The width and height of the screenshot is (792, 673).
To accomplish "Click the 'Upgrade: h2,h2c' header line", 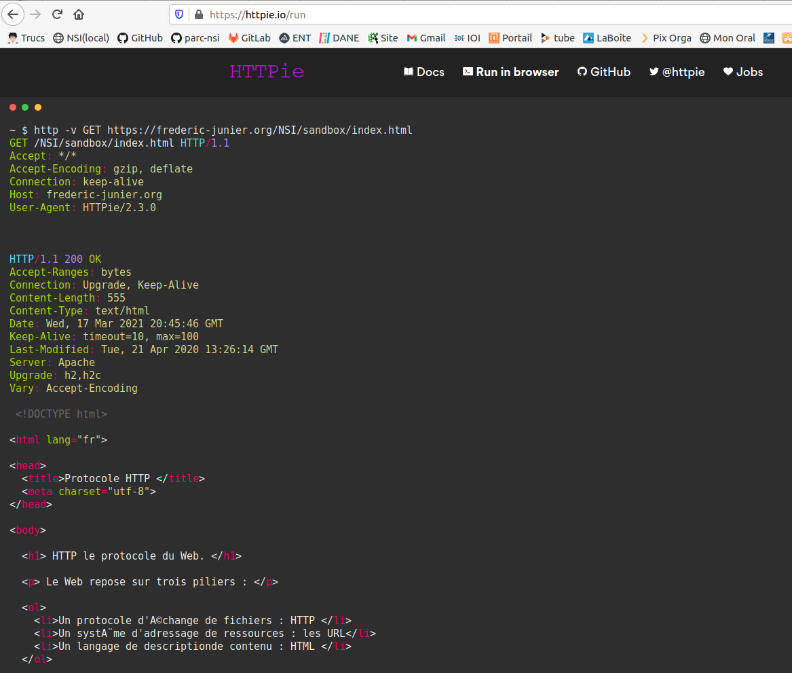I will 55,376.
